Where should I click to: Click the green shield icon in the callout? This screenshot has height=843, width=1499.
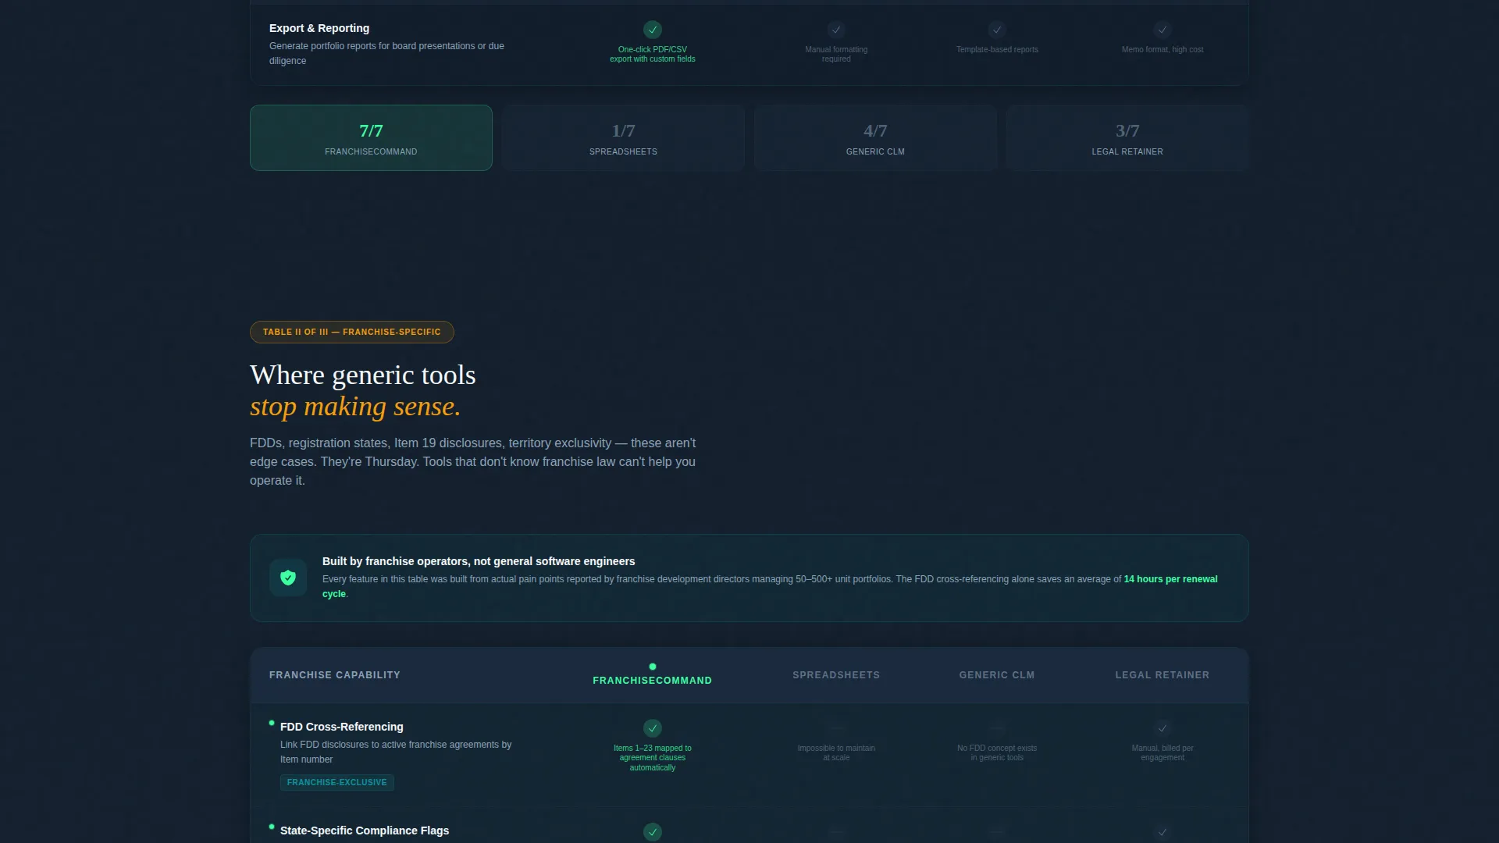(288, 578)
